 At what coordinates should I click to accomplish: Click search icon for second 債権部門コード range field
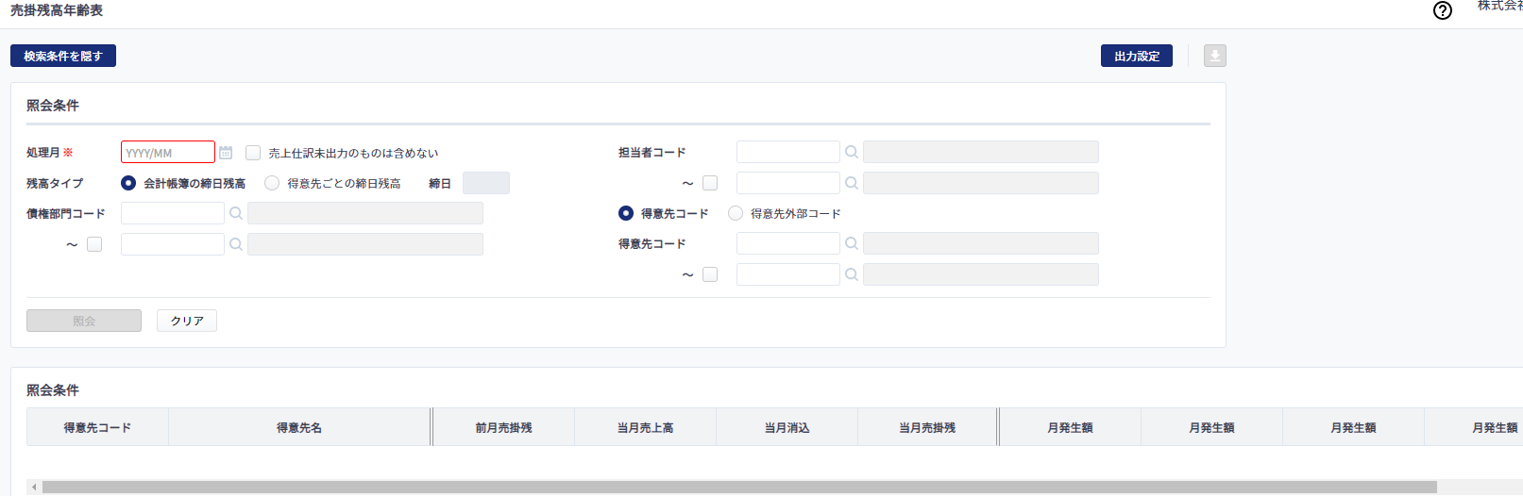tap(236, 244)
